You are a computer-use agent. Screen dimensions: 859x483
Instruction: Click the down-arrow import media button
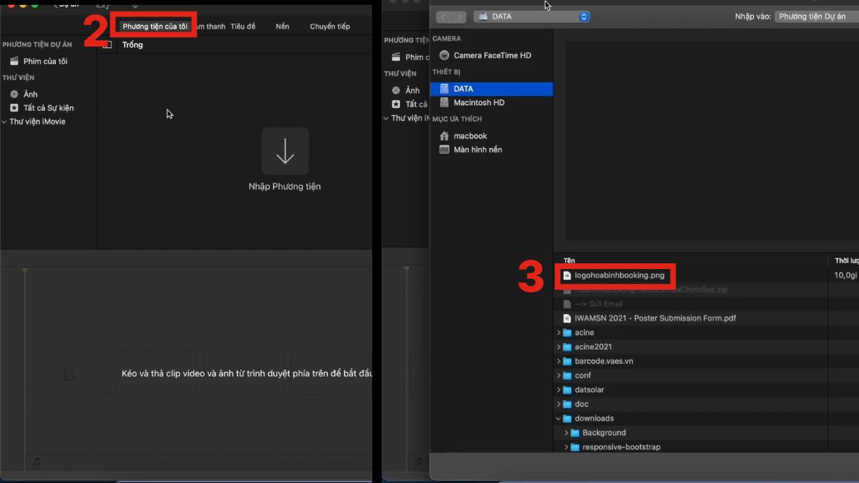tap(285, 151)
